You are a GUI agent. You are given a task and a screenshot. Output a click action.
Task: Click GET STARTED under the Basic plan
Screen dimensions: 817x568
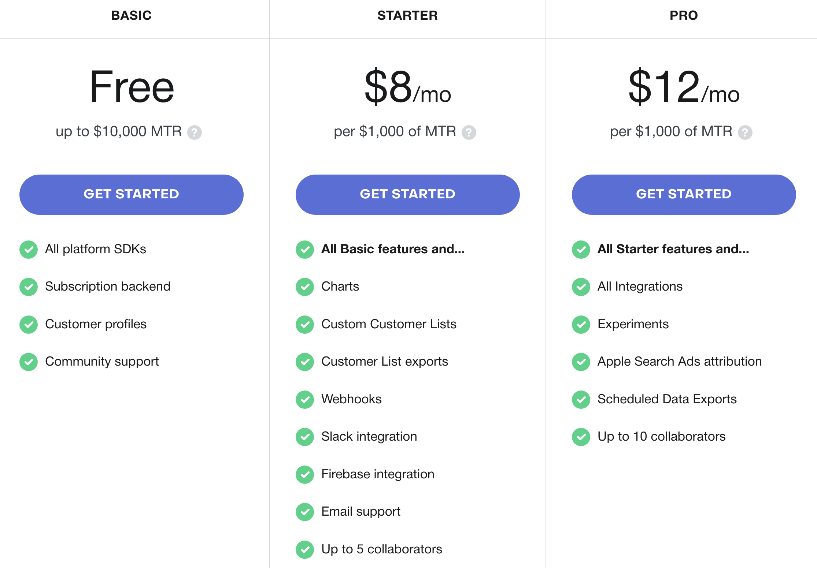[x=131, y=194]
